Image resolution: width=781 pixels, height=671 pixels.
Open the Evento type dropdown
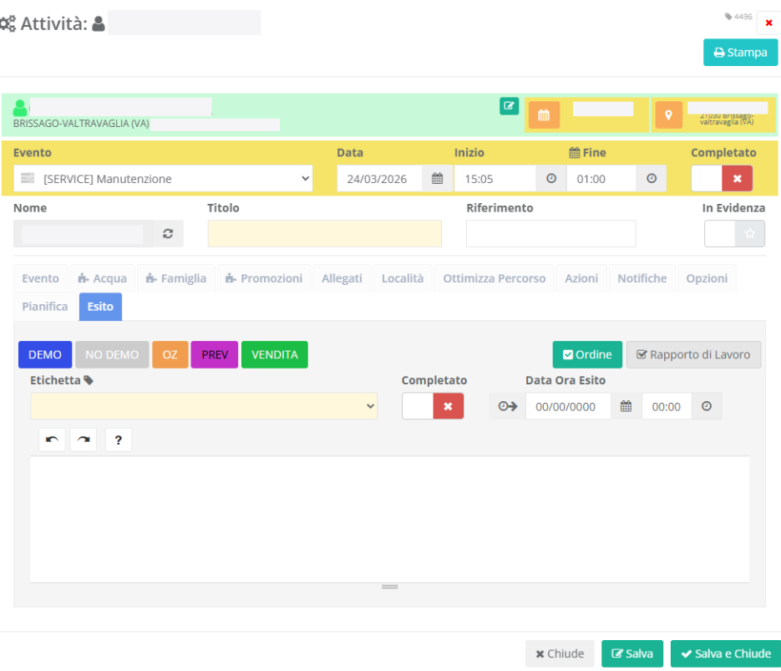[163, 179]
